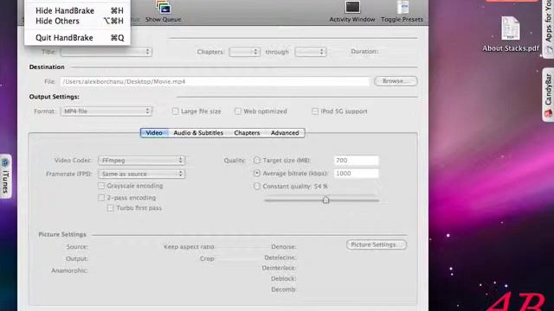Switch to the Video tab

[154, 133]
